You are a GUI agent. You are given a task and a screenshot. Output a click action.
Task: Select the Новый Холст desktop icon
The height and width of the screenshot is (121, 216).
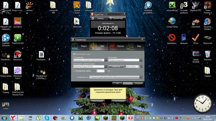pyautogui.click(x=77, y=7)
